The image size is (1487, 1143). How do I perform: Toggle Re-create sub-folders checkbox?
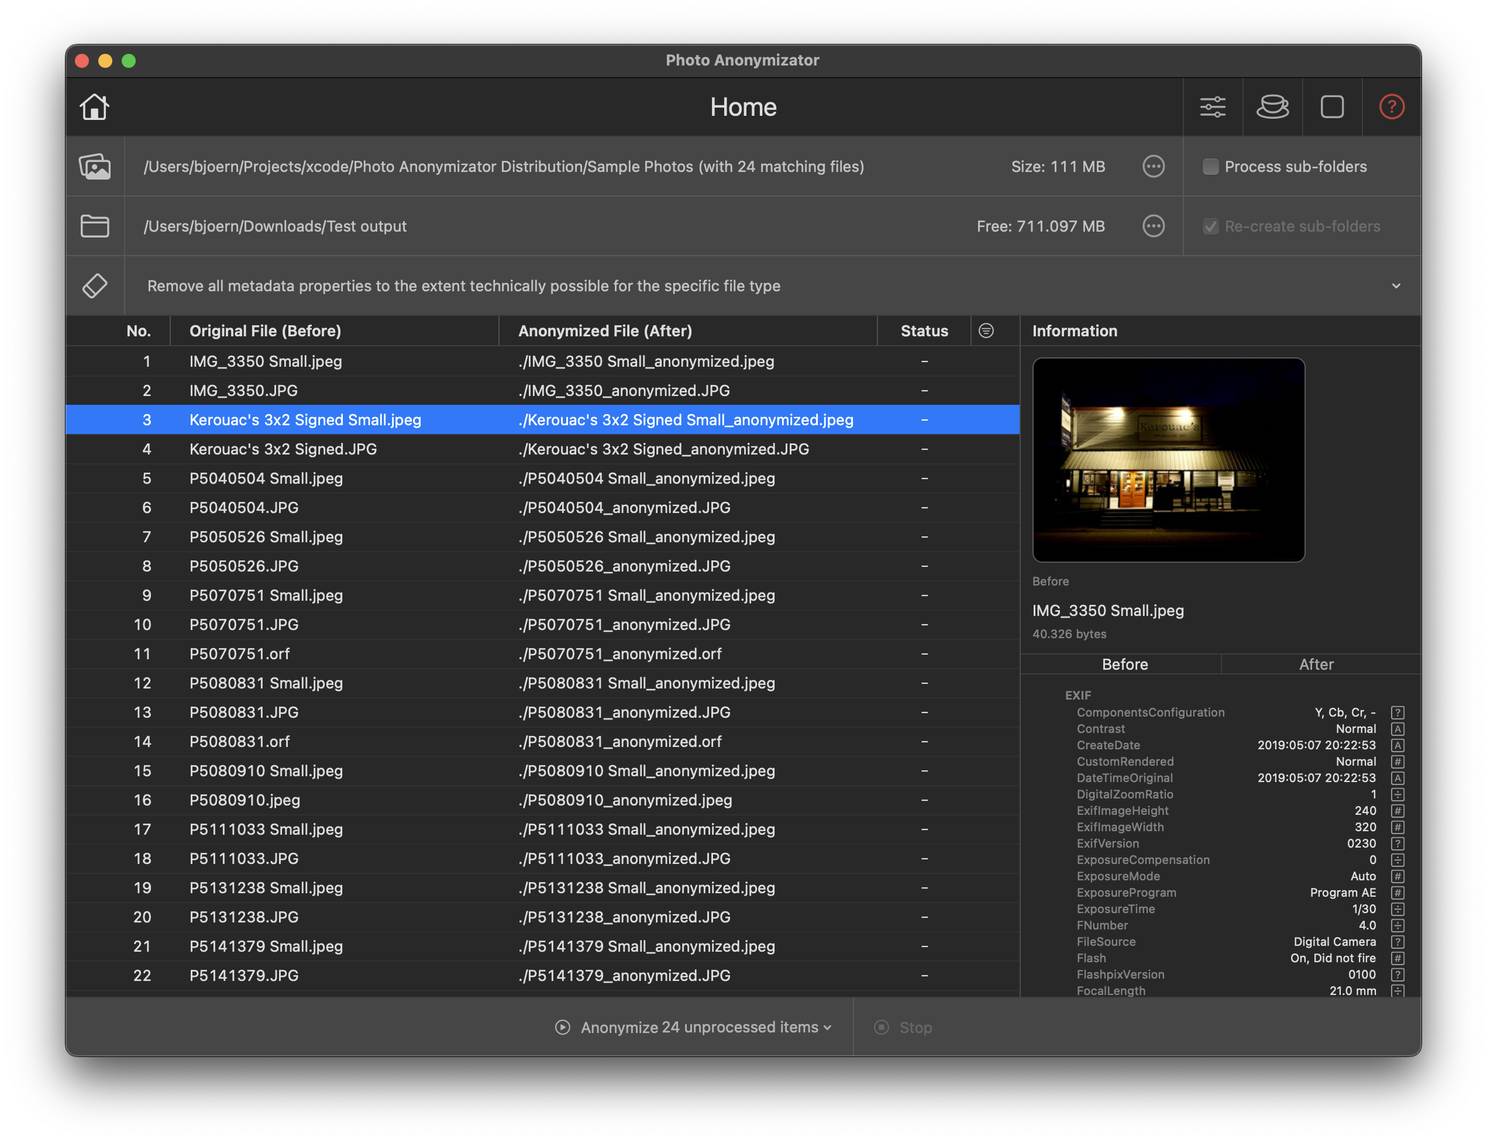(x=1210, y=226)
